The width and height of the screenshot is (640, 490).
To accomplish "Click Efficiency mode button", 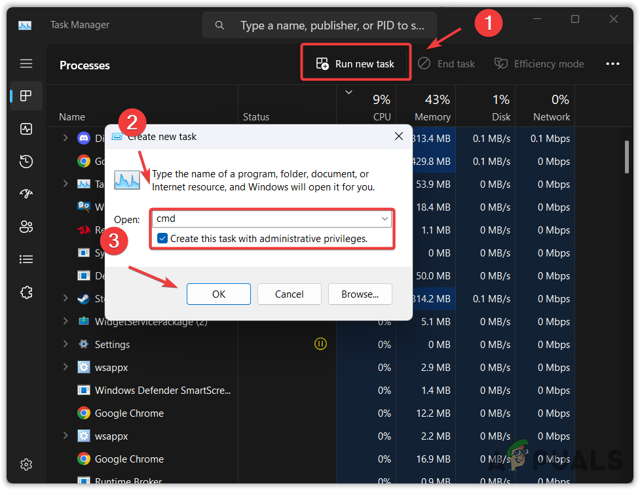I will point(539,64).
